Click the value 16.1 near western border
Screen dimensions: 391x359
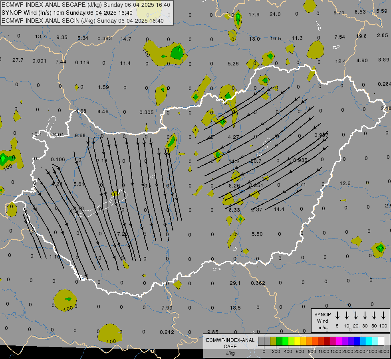(x=37, y=134)
